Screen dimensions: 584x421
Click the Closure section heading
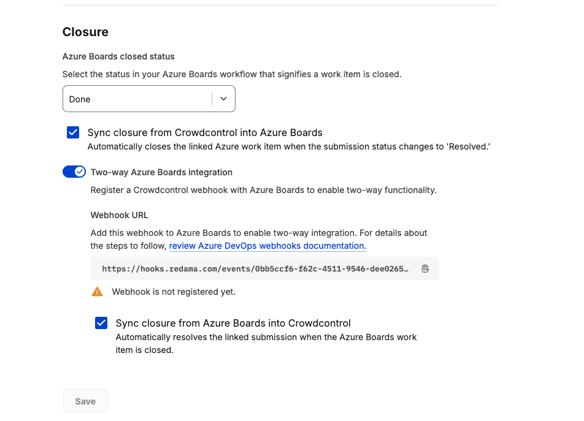pos(85,32)
